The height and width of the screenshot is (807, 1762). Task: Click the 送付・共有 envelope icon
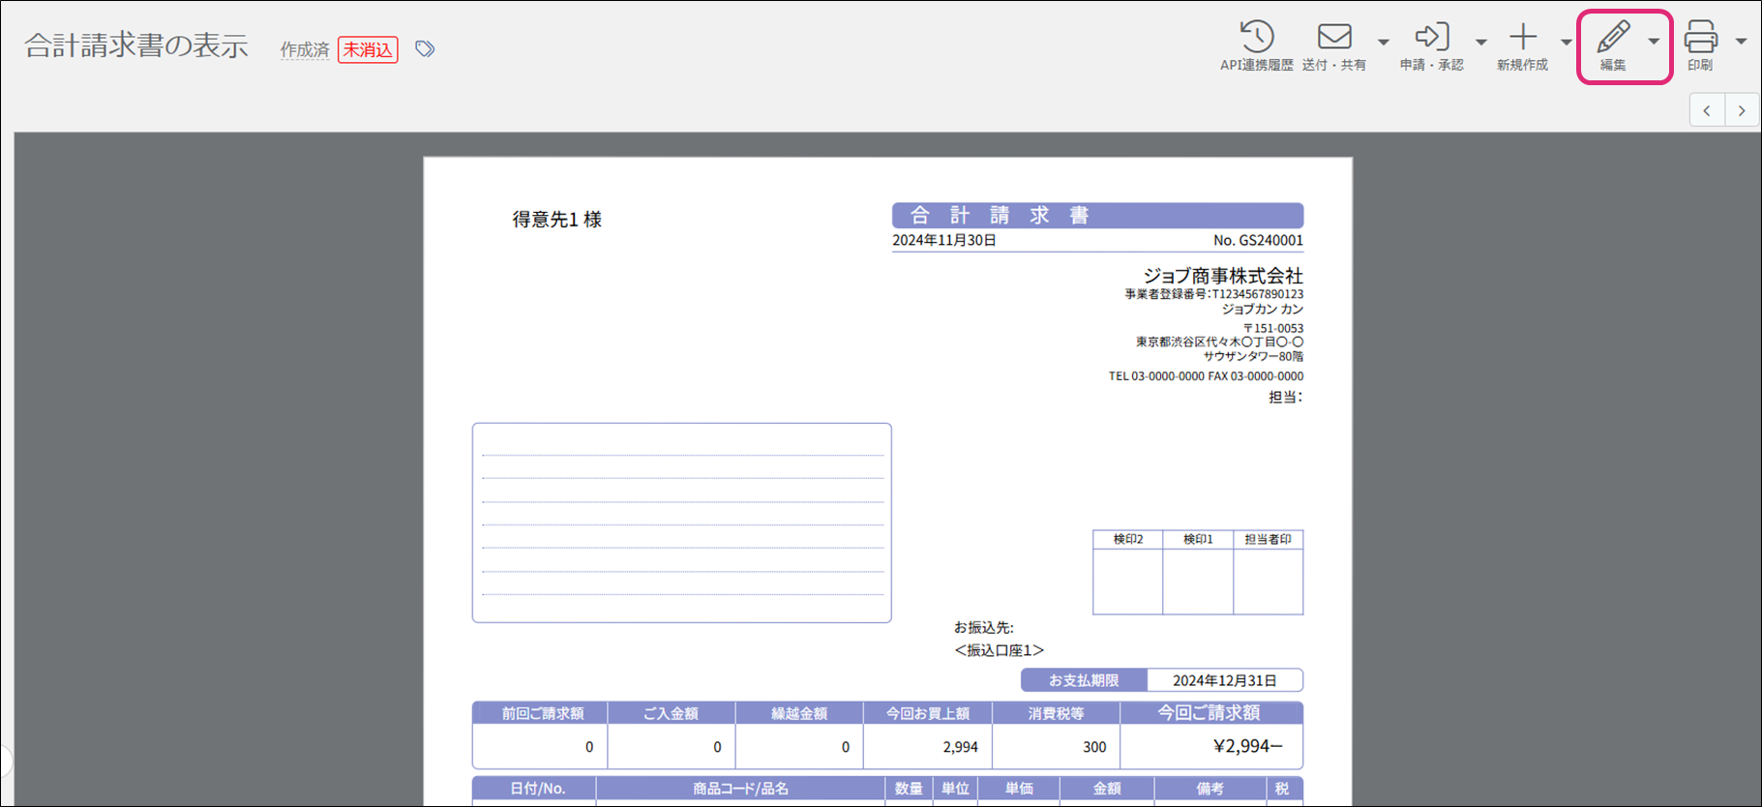click(x=1334, y=38)
